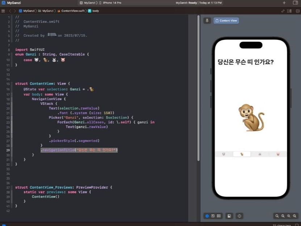Switch preview to Live mode
Viewport: 301px width, 226px height.
[207, 216]
